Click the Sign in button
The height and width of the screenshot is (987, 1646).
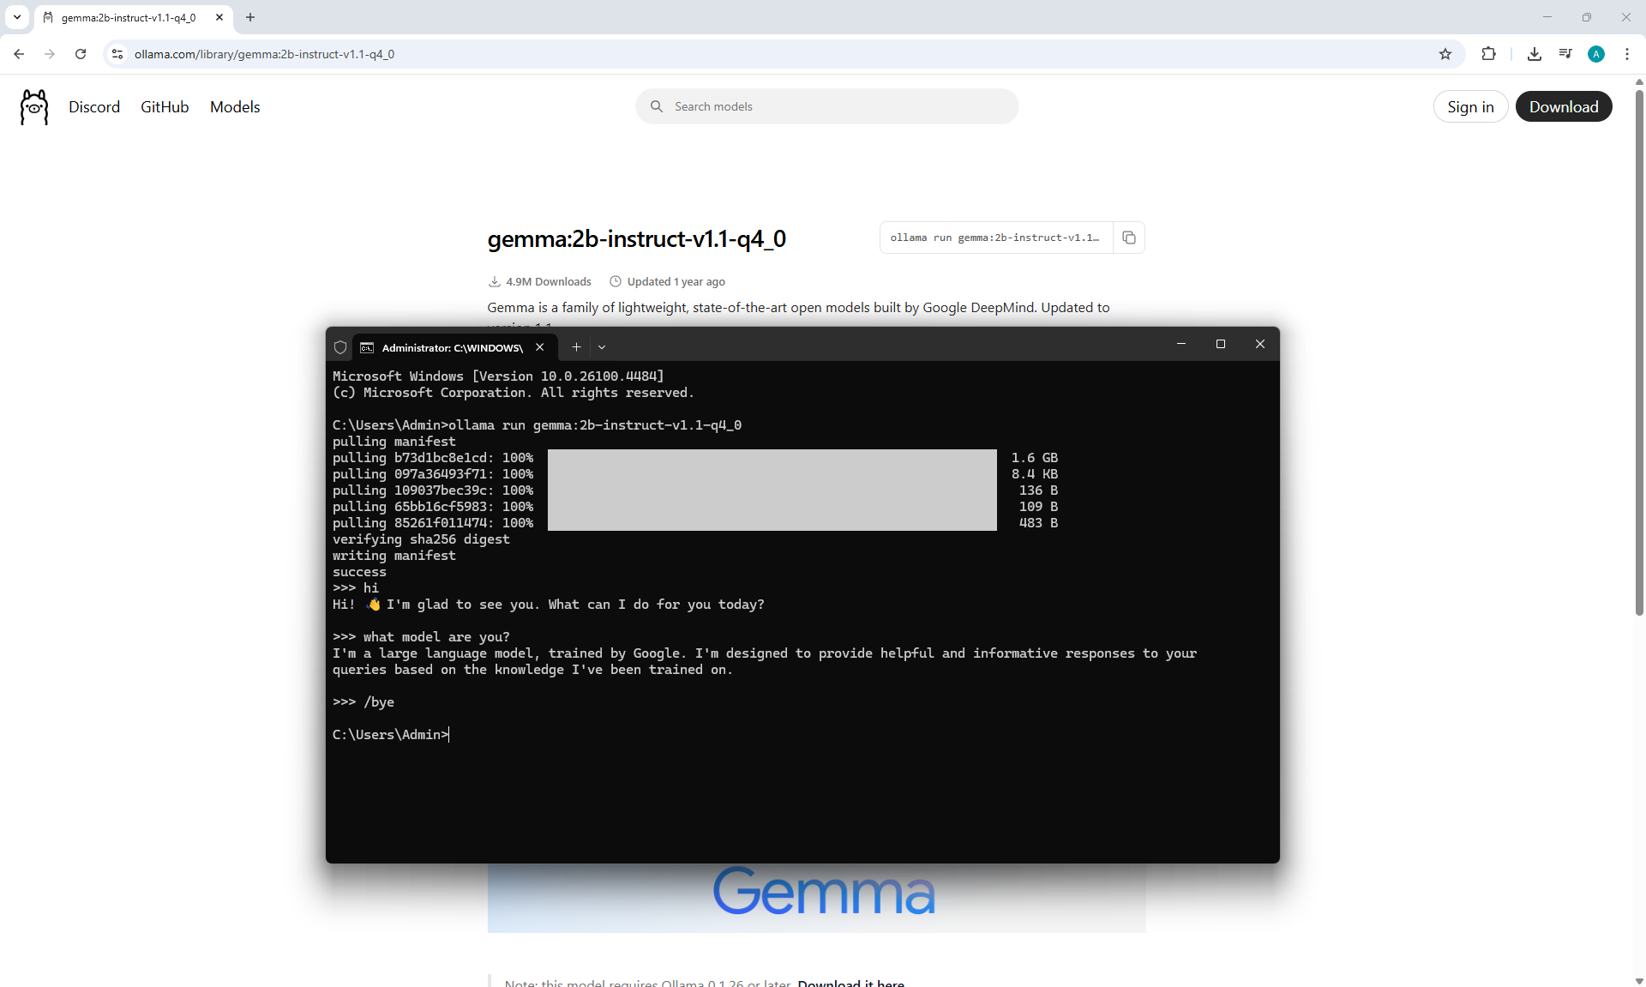point(1470,107)
